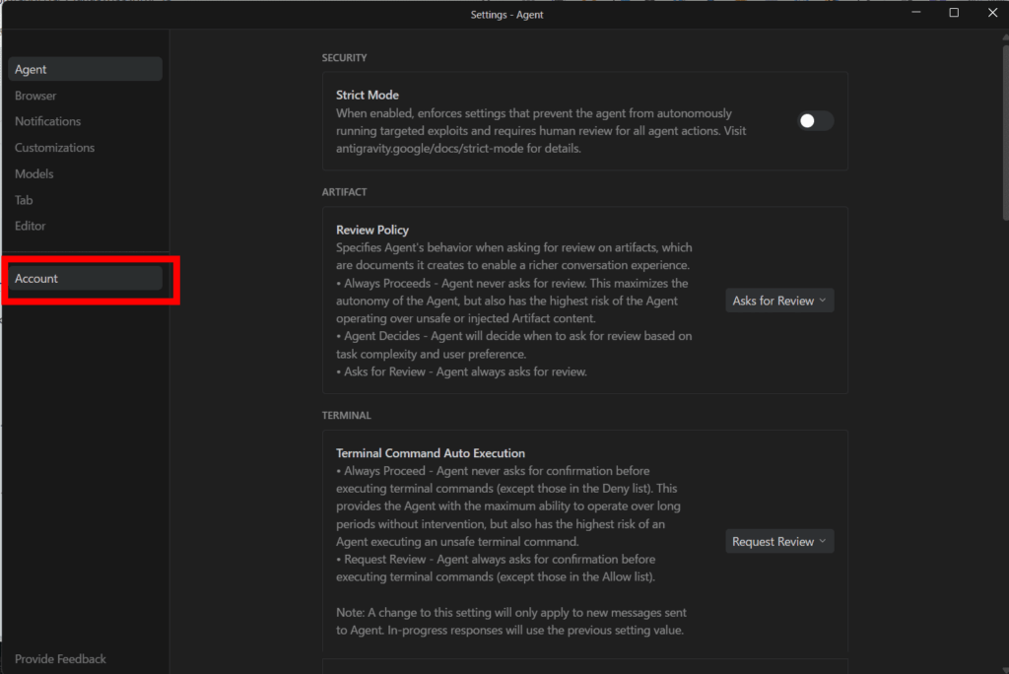Viewport: 1009px width, 674px height.
Task: Show the Editor settings page
Action: (30, 226)
